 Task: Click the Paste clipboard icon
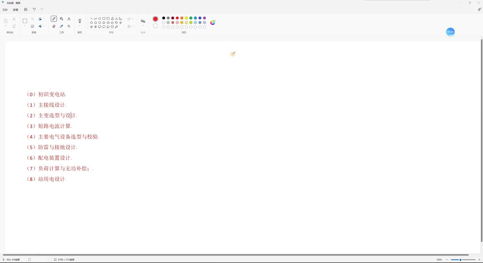click(5, 21)
